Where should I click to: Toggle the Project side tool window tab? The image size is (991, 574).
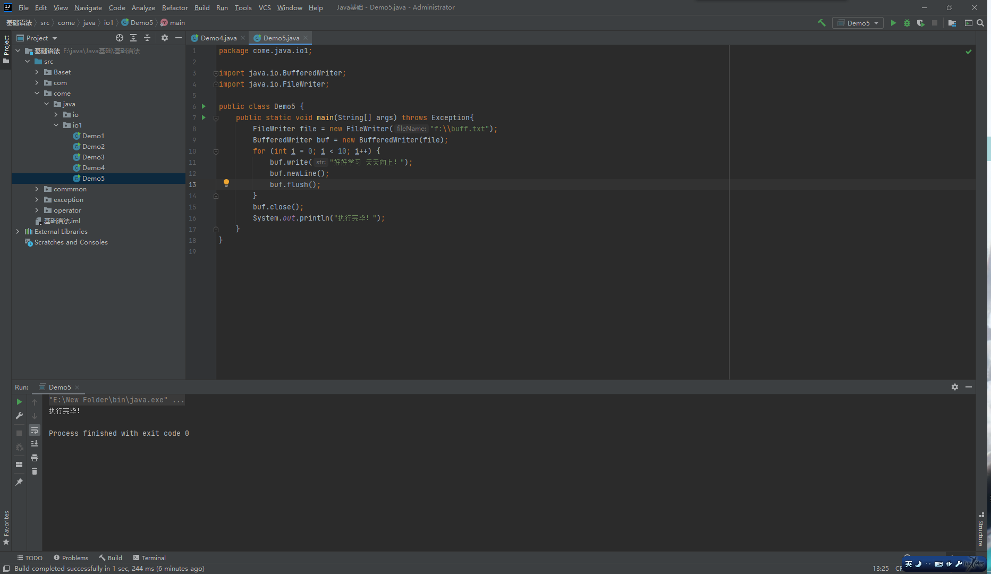click(6, 49)
